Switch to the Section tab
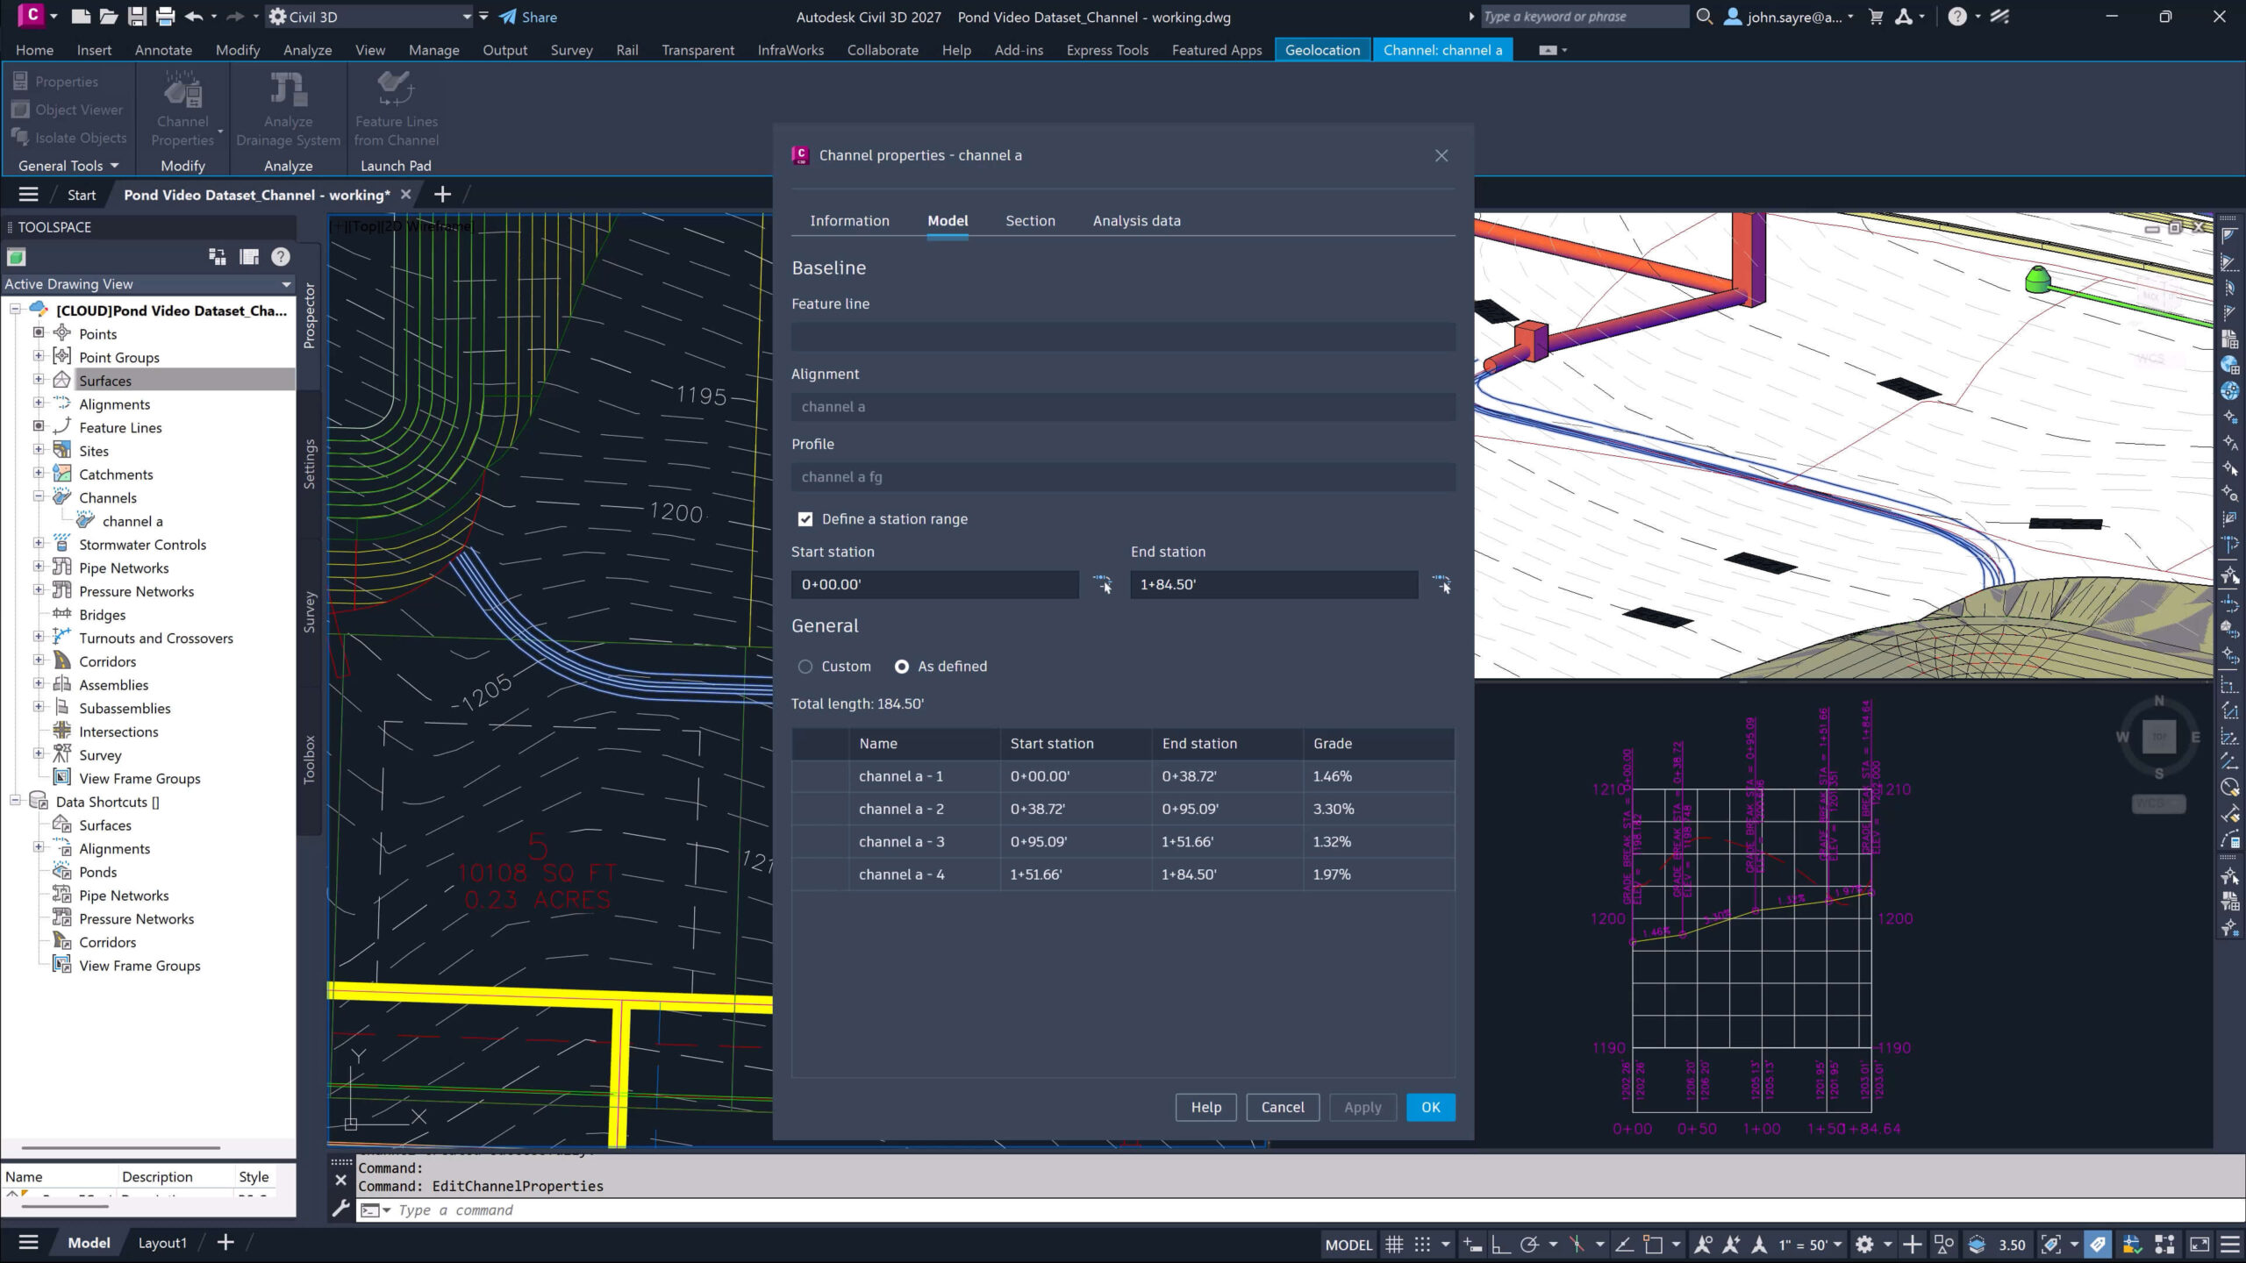The image size is (2246, 1263). 1030,221
